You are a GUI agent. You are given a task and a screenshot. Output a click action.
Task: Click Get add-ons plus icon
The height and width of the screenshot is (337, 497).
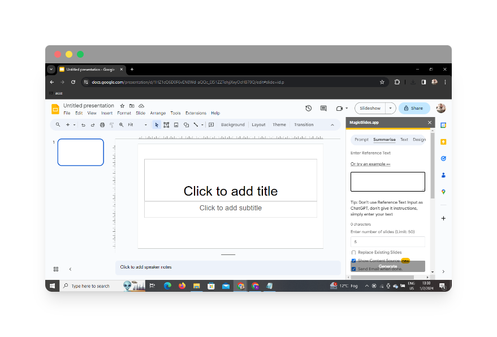tap(443, 218)
